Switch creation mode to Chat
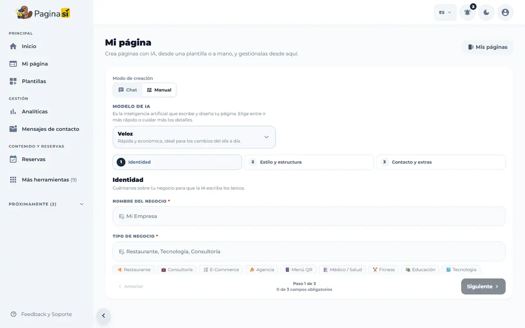 127,90
